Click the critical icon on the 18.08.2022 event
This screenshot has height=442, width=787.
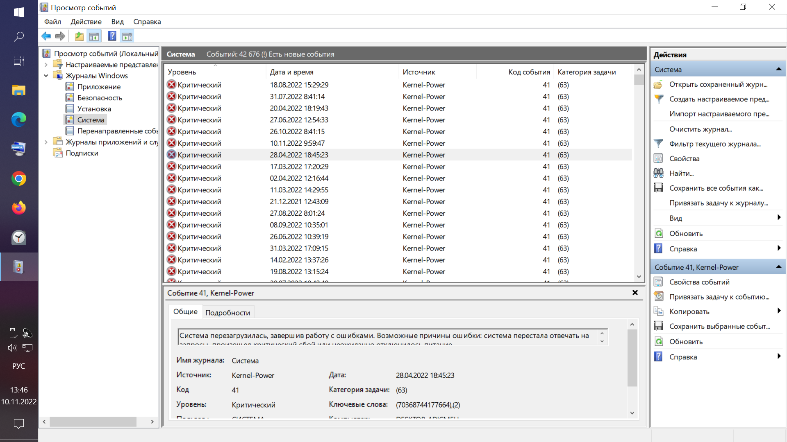click(171, 85)
